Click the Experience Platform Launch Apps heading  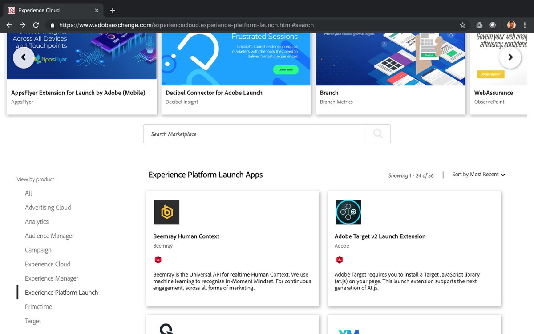click(206, 175)
